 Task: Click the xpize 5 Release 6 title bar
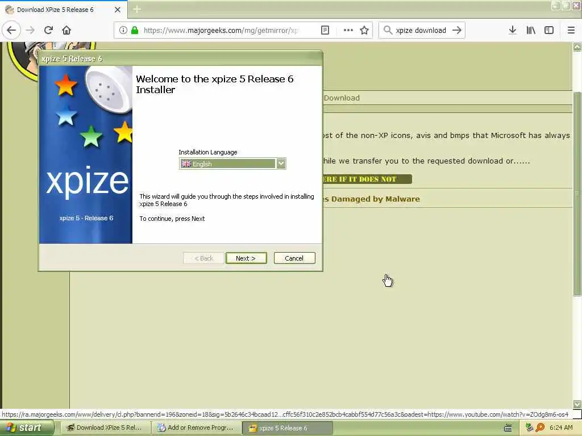pos(180,58)
